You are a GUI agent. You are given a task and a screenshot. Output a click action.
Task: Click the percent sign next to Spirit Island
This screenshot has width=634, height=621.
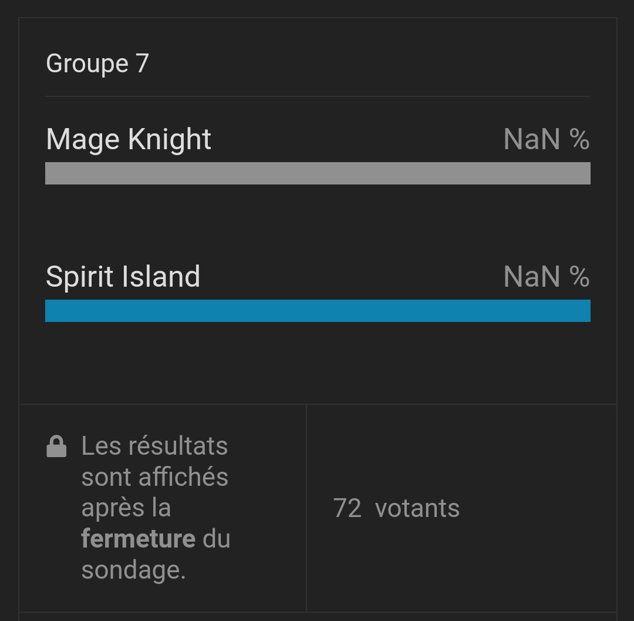[x=579, y=277]
